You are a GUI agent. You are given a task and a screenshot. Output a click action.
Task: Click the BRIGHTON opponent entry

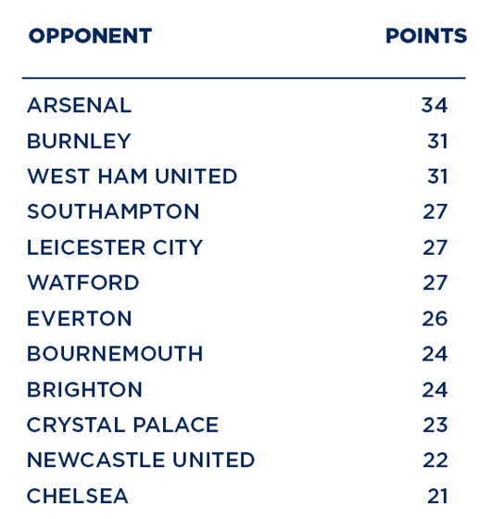tap(84, 389)
